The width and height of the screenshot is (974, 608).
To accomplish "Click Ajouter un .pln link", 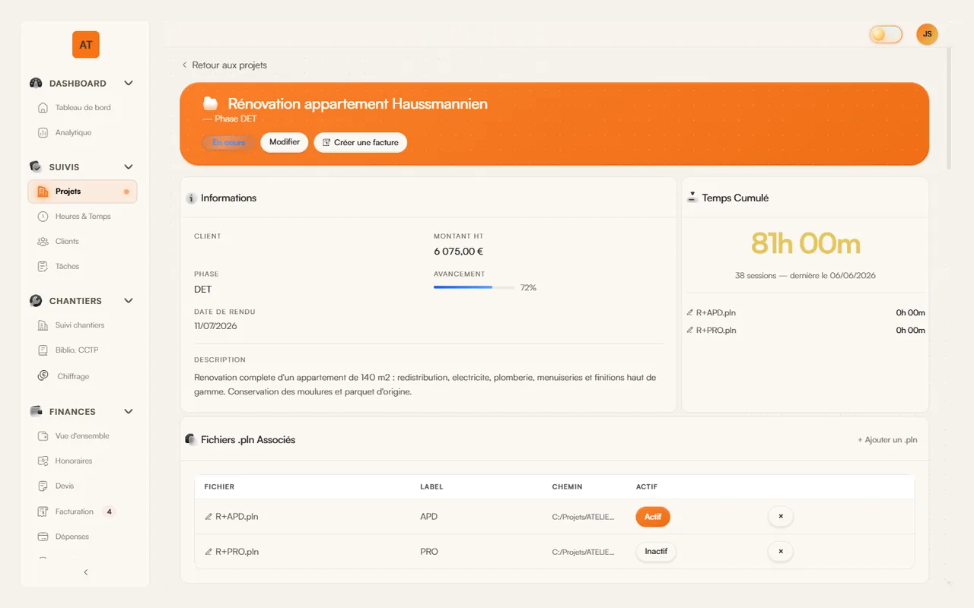I will click(887, 440).
